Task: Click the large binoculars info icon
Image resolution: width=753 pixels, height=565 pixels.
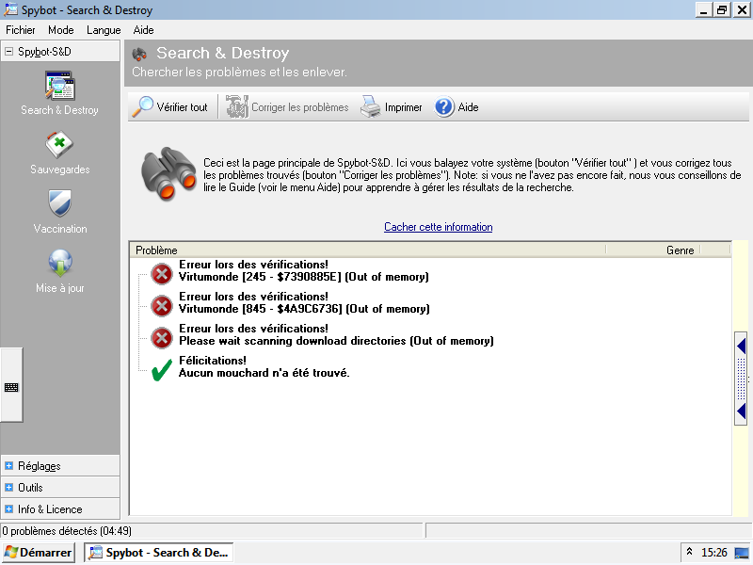Action: point(168,173)
